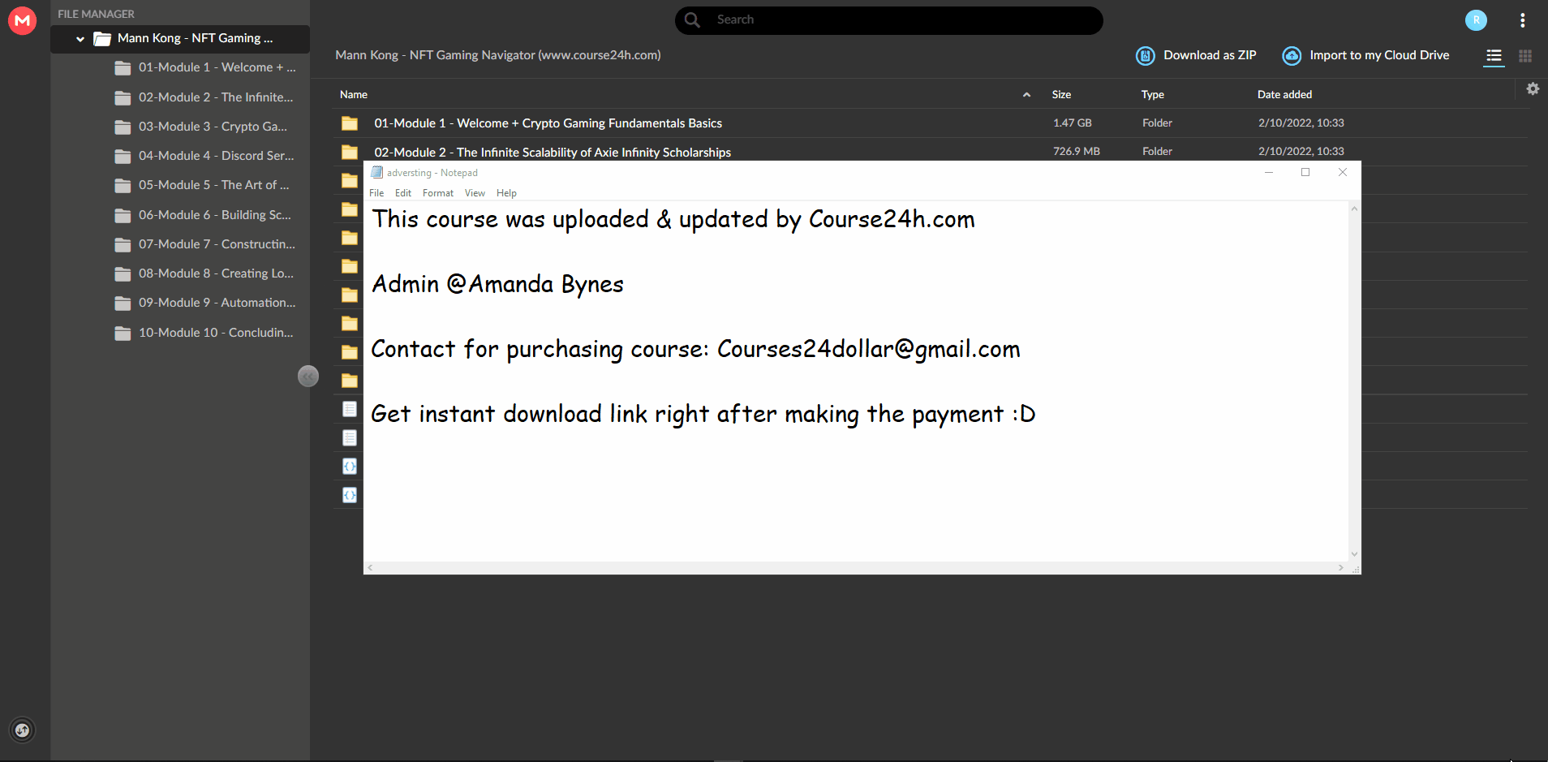Click Notepad vertical scrollbar down arrow

1354,554
